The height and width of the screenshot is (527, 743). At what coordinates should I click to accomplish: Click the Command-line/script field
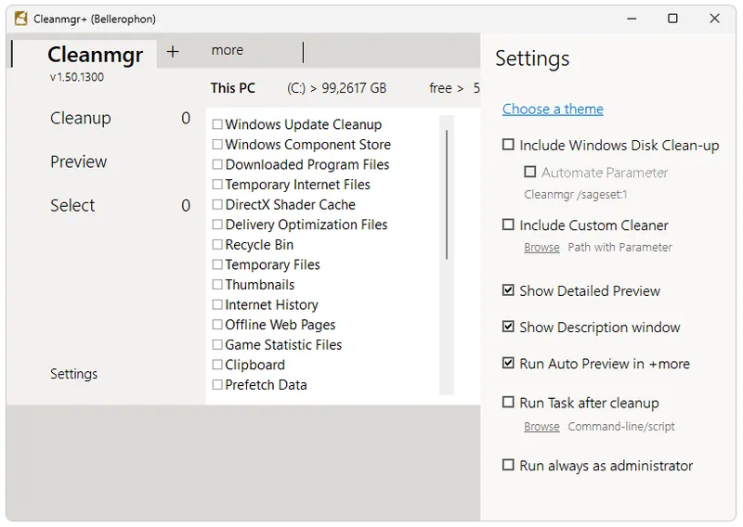pos(621,427)
